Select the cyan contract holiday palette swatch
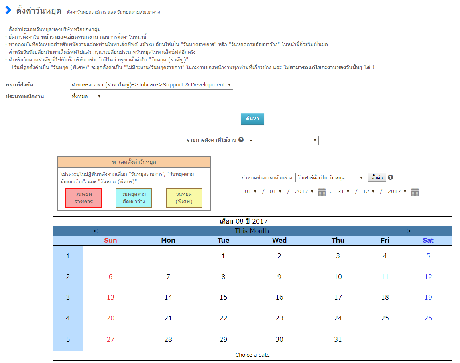The width and height of the screenshot is (460, 363). click(x=134, y=198)
